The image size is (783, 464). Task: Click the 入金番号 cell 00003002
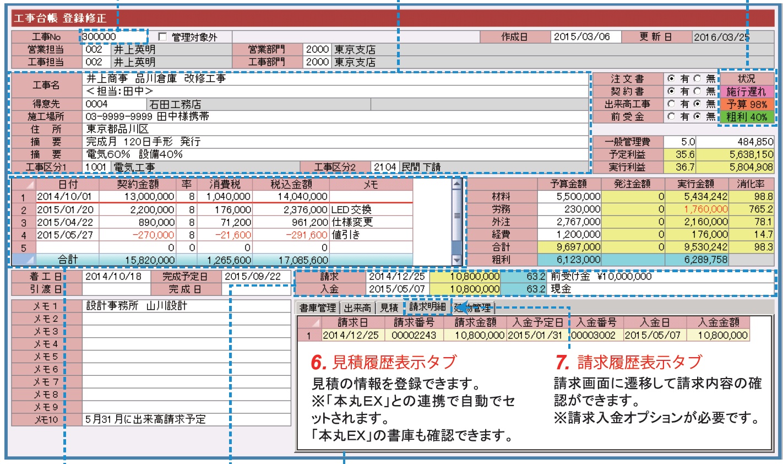click(x=596, y=335)
